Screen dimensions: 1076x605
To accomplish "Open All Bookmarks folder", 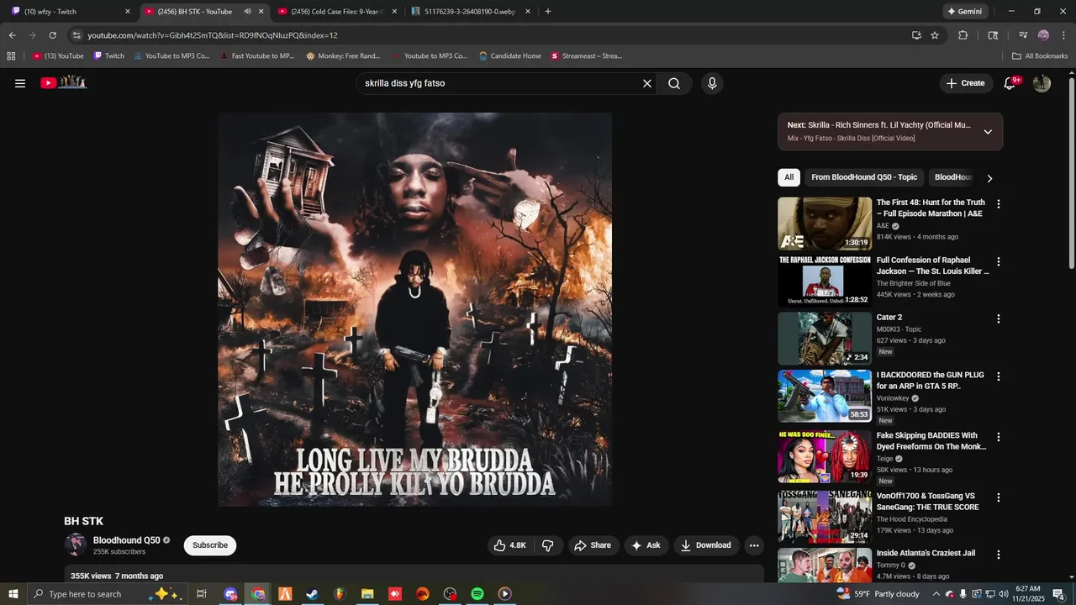I will point(1040,56).
